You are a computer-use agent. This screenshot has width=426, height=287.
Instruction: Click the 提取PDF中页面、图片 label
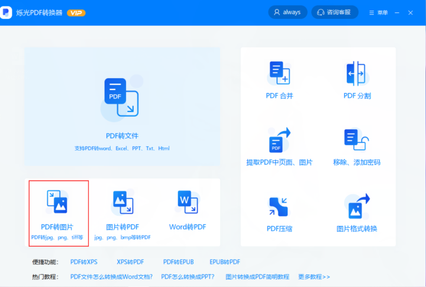point(279,162)
